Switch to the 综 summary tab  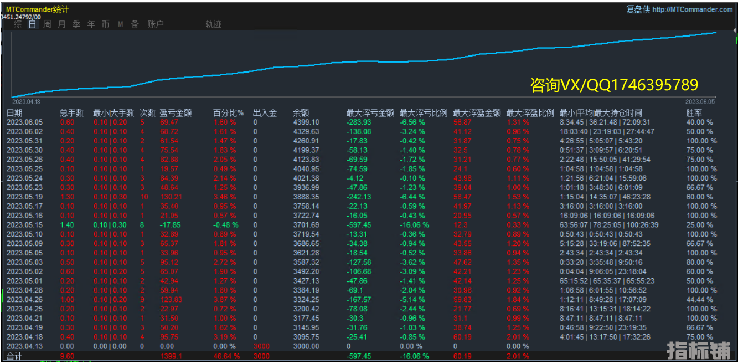[18, 24]
